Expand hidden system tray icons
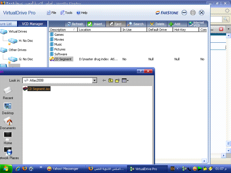This screenshot has width=231, height=173. point(178,169)
